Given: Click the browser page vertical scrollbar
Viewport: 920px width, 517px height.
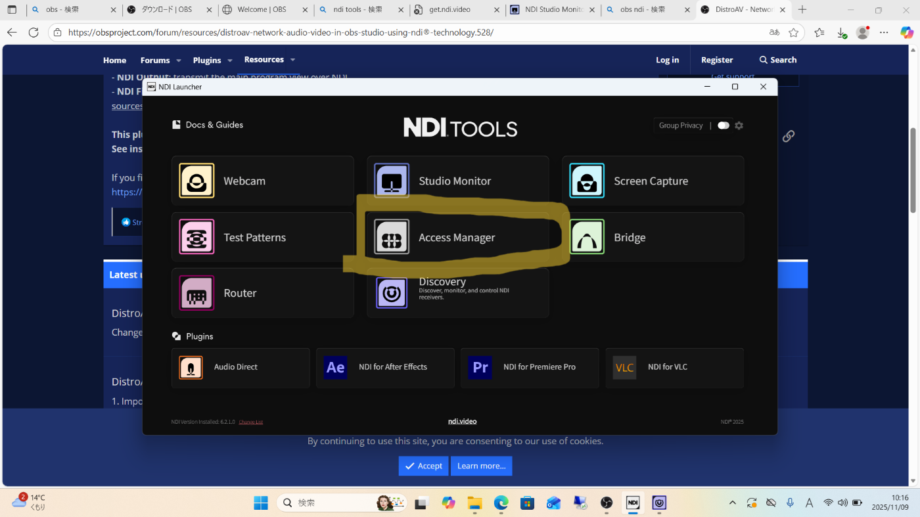Looking at the screenshot, I should click(913, 171).
